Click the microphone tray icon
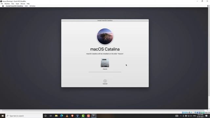 tap(186, 116)
